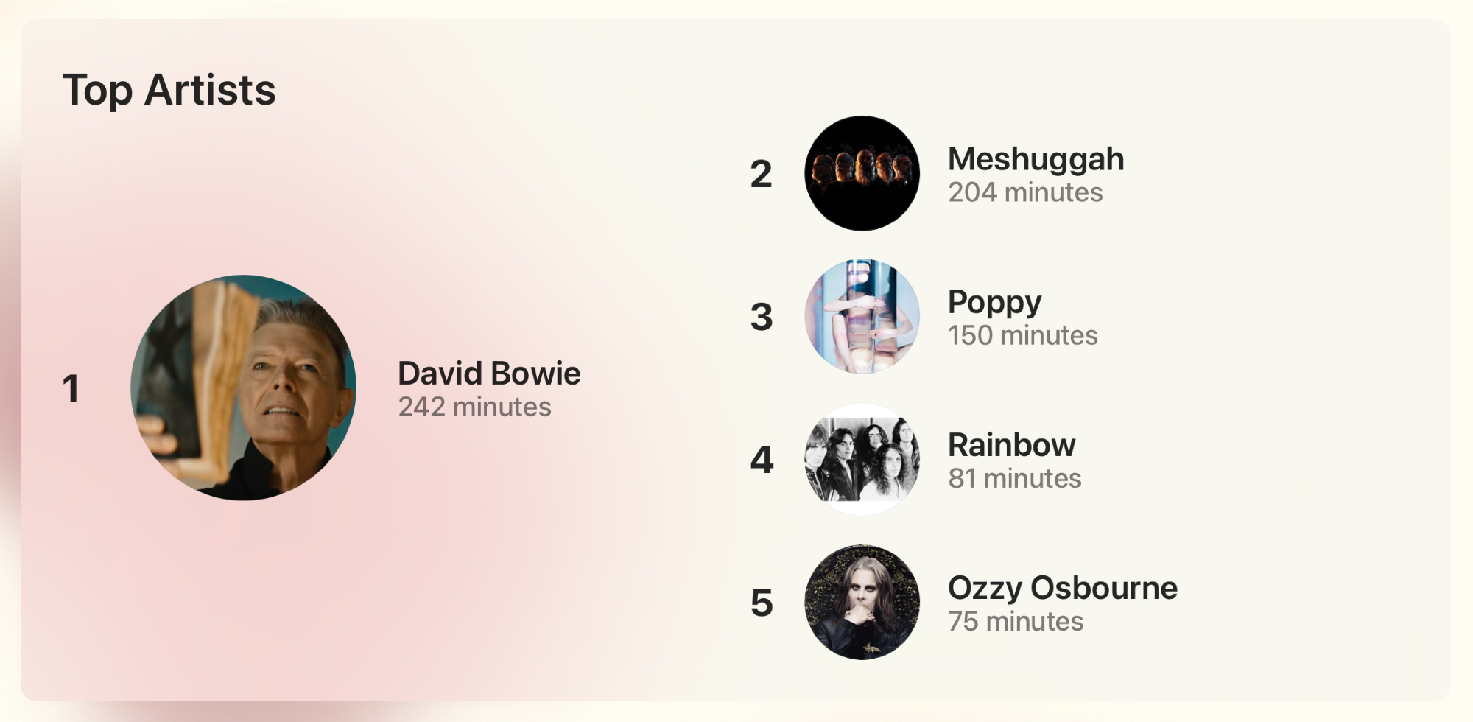
Task: Click the Rainbow band black-and-white photo
Action: pos(862,459)
